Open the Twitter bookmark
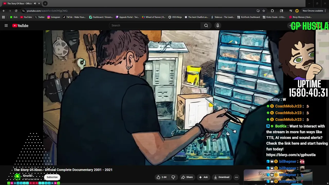The height and width of the screenshot is (185, 329). coord(39,17)
